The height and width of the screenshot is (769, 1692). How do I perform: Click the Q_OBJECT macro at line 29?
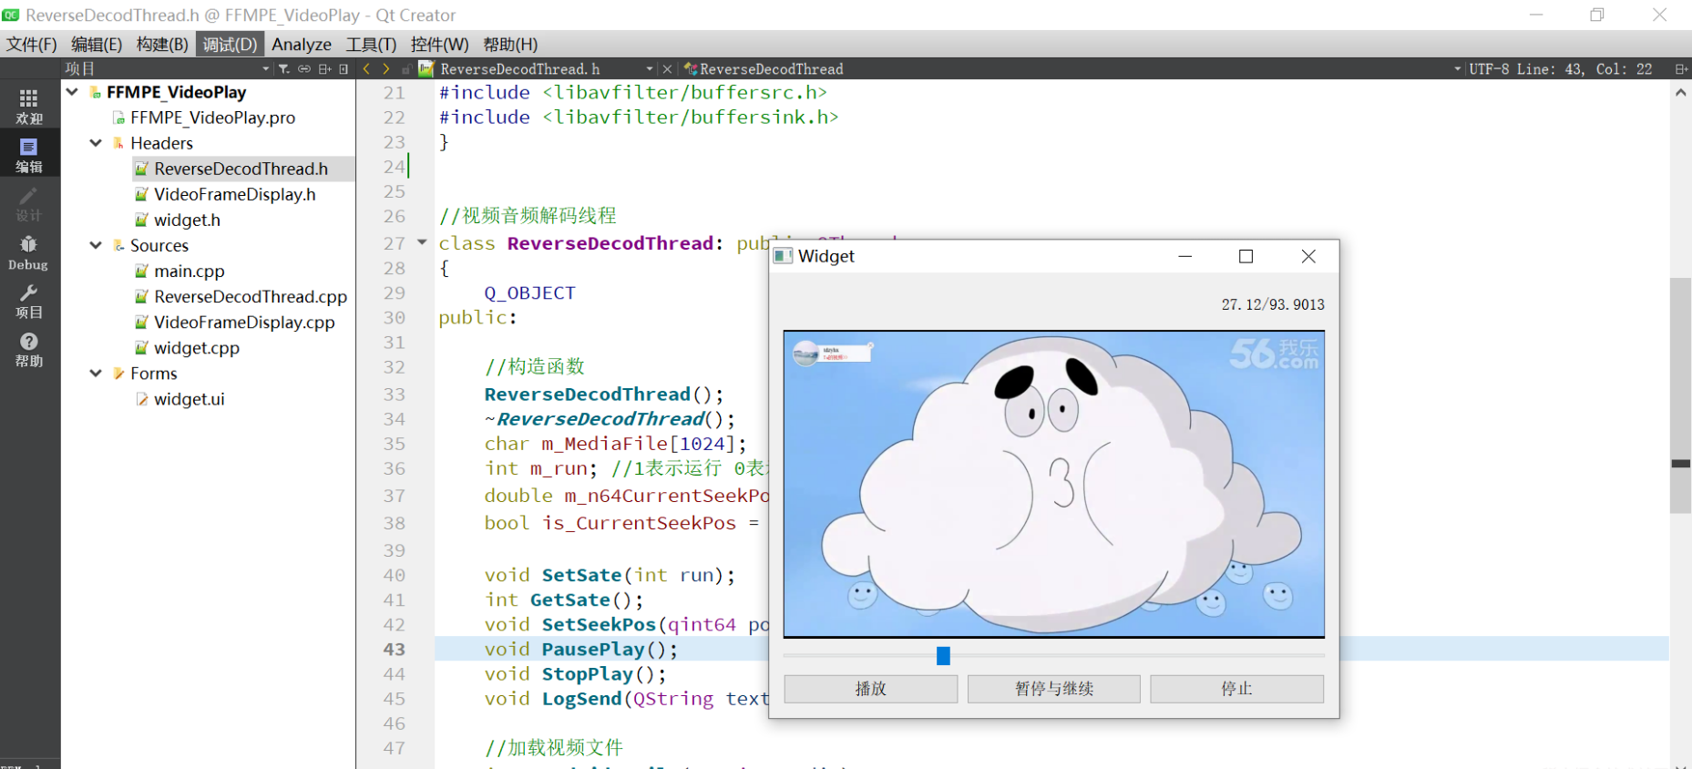[529, 292]
